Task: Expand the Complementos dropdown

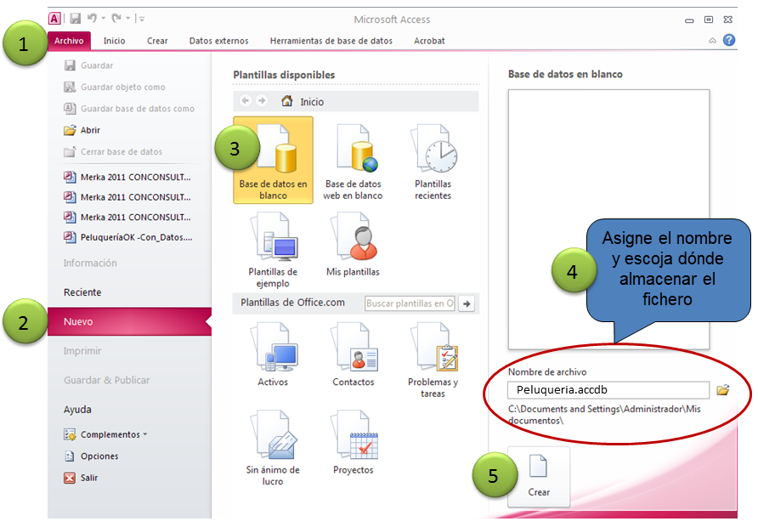Action: click(x=105, y=434)
